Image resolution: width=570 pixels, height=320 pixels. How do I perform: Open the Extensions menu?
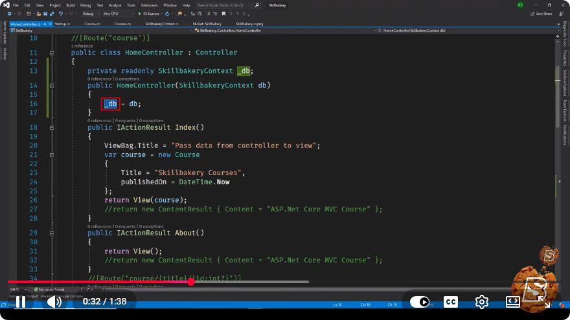150,5
